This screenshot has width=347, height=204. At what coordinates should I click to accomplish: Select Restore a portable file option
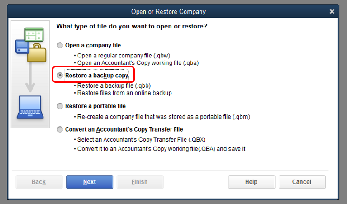pyautogui.click(x=60, y=106)
